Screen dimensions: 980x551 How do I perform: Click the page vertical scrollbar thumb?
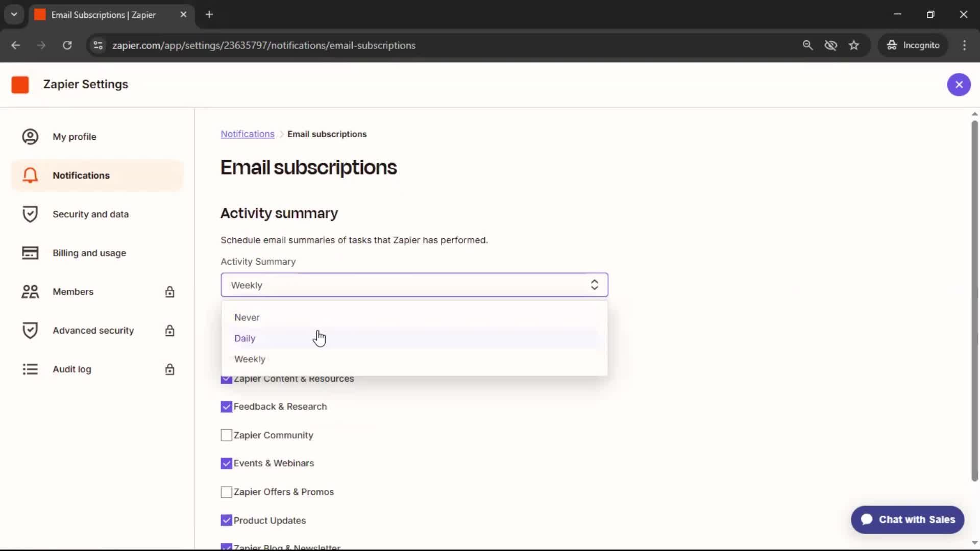click(974, 301)
